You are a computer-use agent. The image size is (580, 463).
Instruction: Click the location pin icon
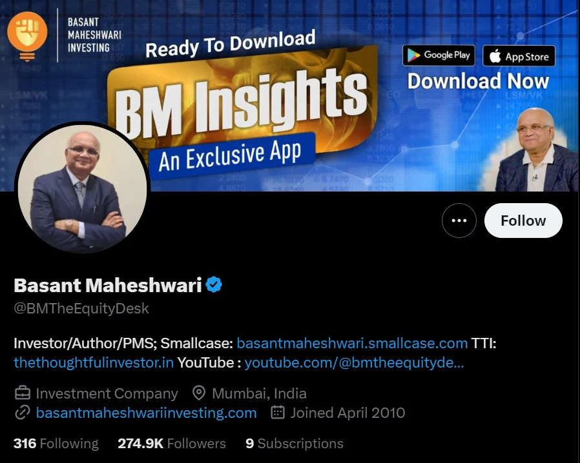point(199,393)
